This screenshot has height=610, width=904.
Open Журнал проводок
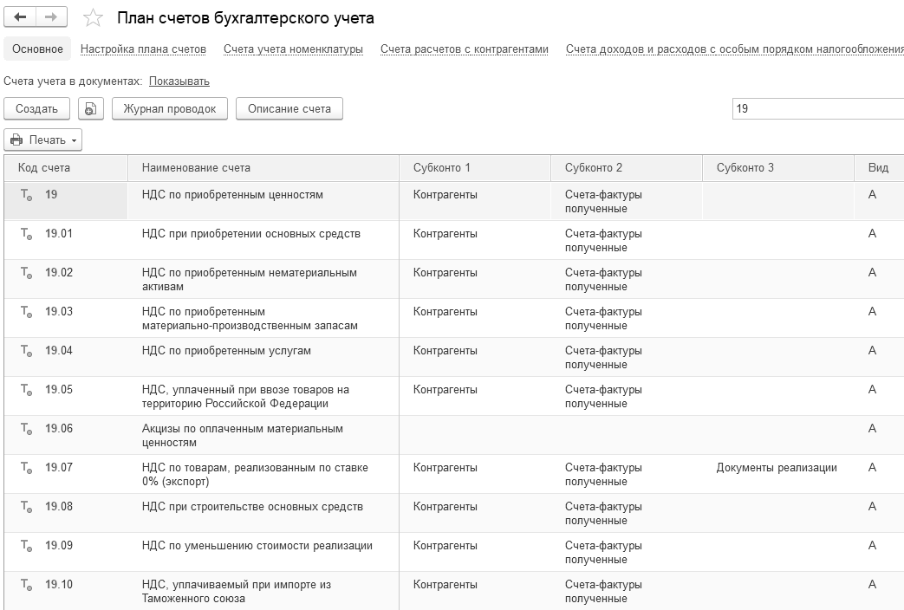(x=170, y=108)
